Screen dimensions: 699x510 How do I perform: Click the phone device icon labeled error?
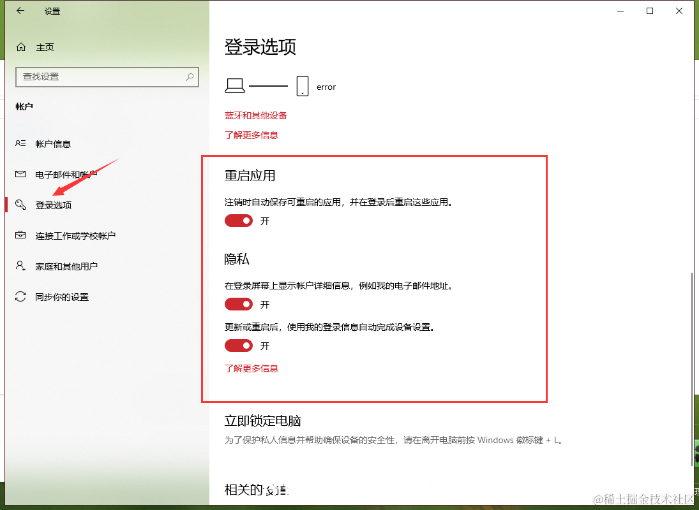(301, 85)
